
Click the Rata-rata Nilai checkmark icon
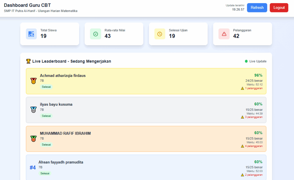coord(96,34)
